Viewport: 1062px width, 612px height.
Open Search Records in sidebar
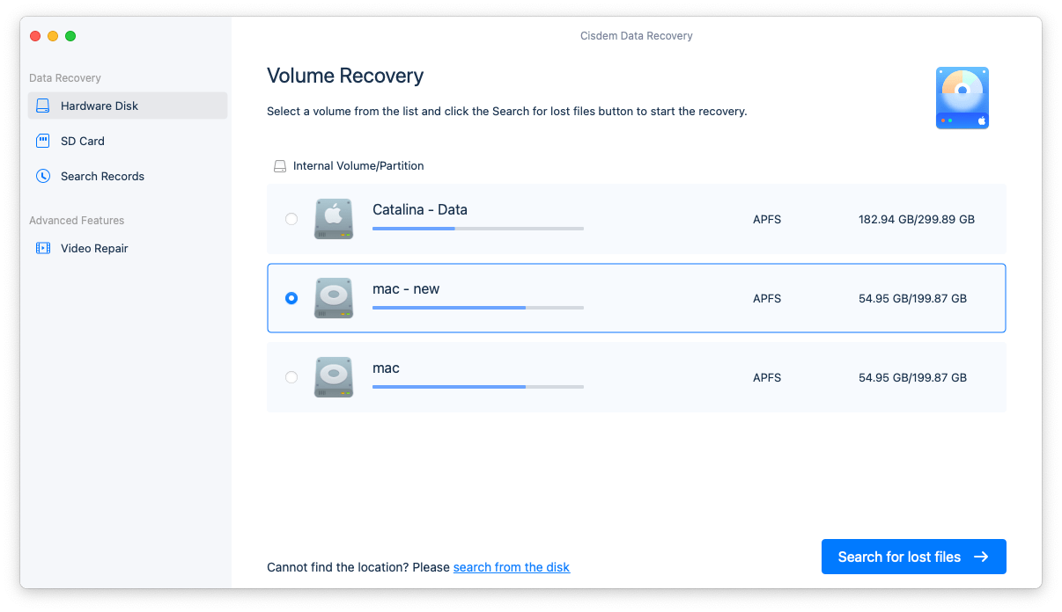(128, 176)
